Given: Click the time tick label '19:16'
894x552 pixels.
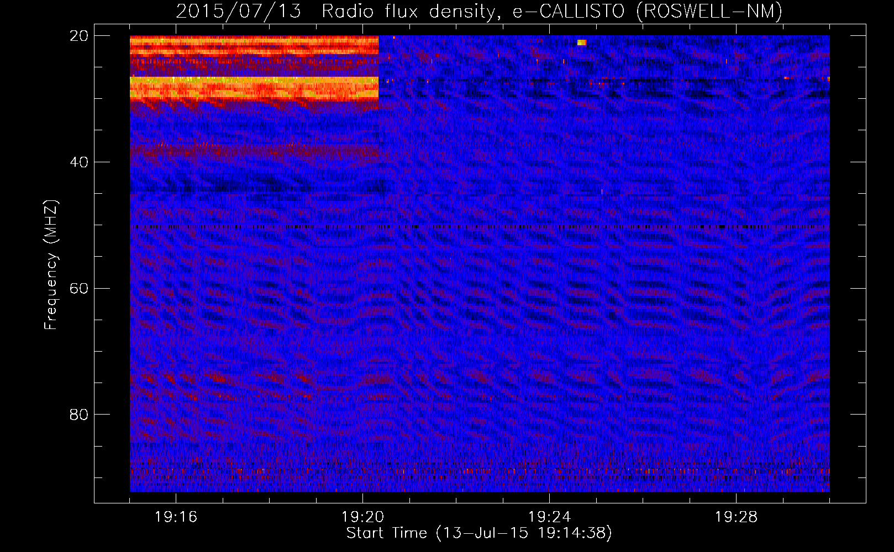Looking at the screenshot, I should pyautogui.click(x=176, y=517).
